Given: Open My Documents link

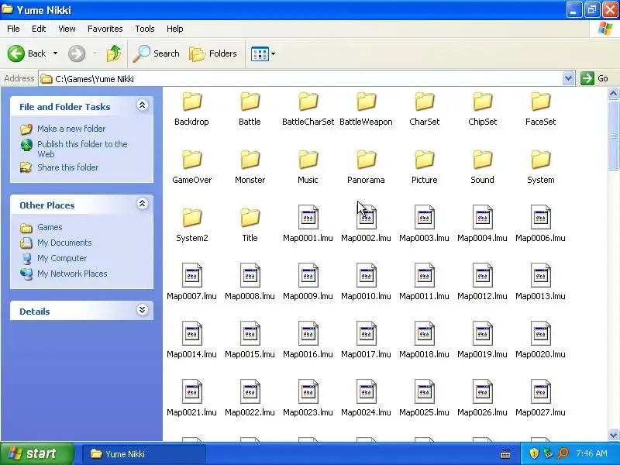Looking at the screenshot, I should pos(64,243).
